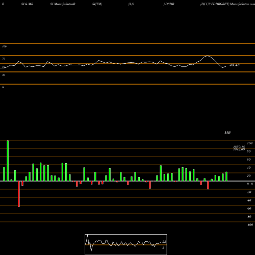This screenshot has height=255, width=255.
Task: Click the tallest green MR bar
Action: (x=8, y=161)
